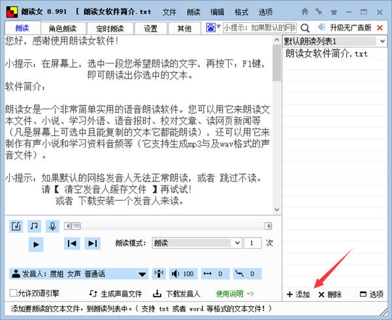Open dropdown arrow next to paw icon

click(218, 26)
